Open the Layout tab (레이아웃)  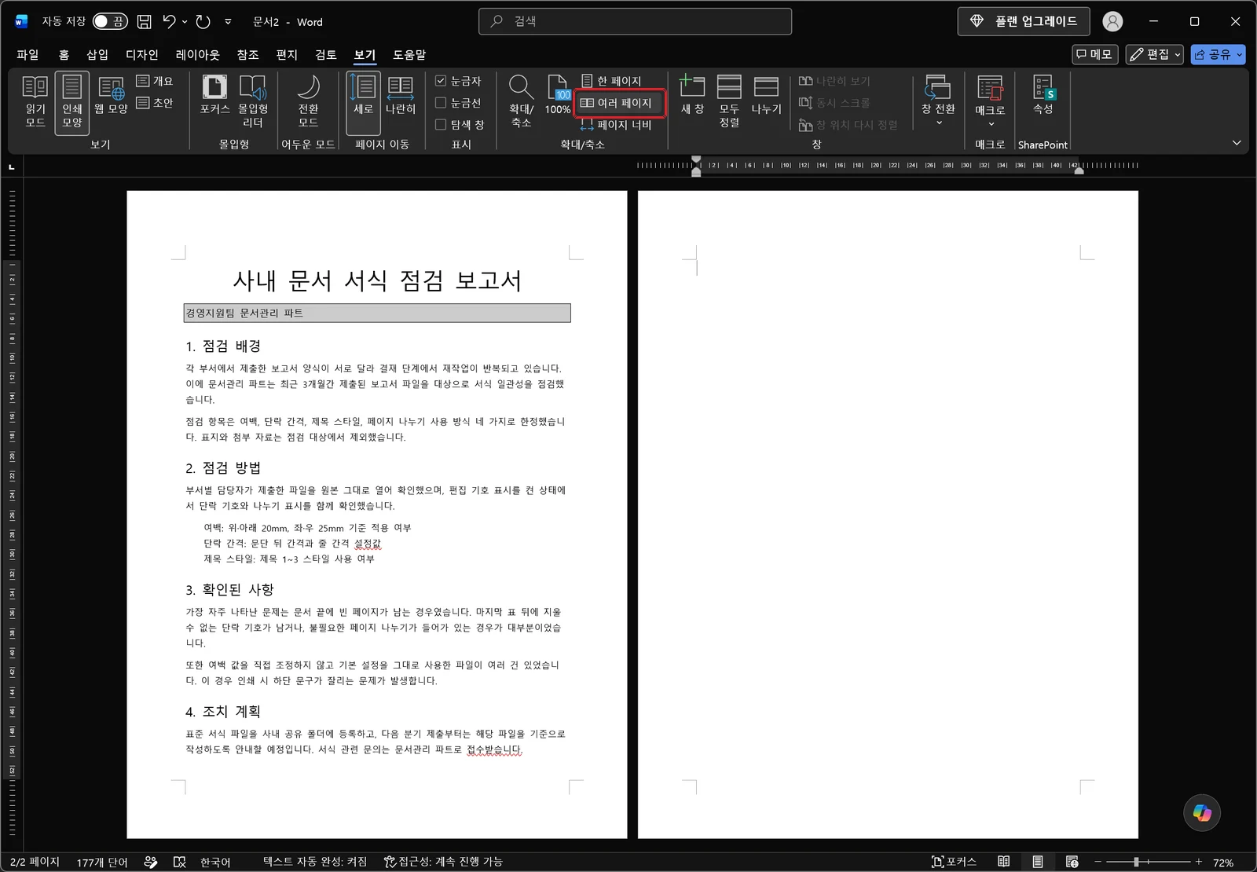point(198,54)
